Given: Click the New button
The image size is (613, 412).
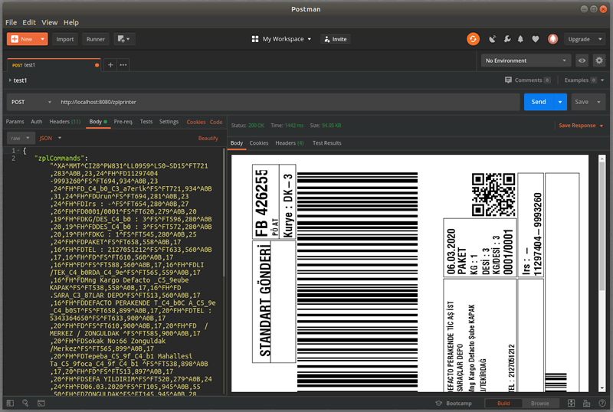Looking at the screenshot, I should [x=22, y=39].
